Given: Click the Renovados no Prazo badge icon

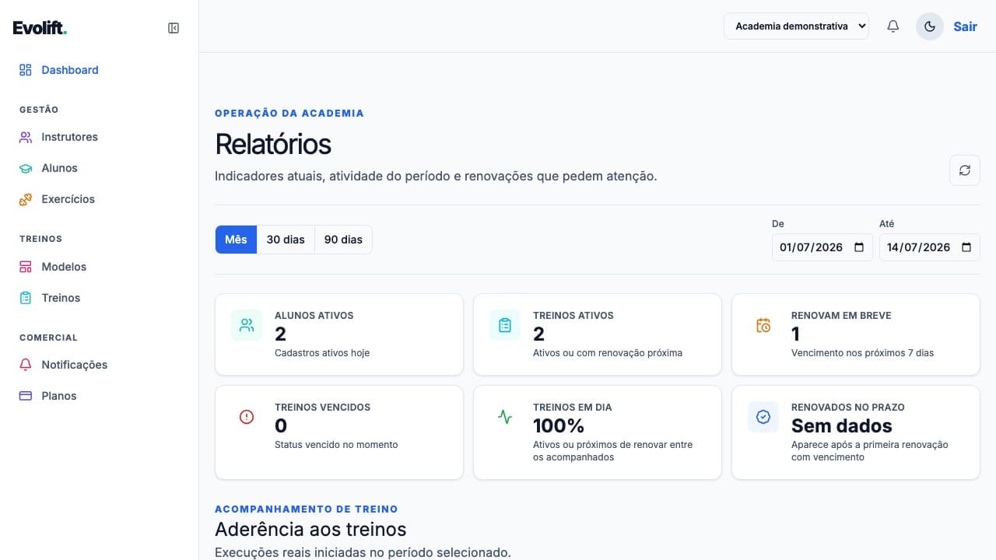Looking at the screenshot, I should pyautogui.click(x=763, y=417).
